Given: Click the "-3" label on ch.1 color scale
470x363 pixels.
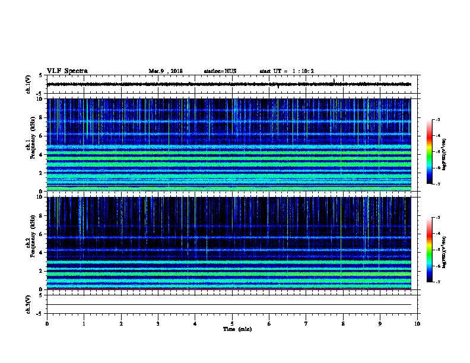Looking at the screenshot, I should (x=437, y=119).
